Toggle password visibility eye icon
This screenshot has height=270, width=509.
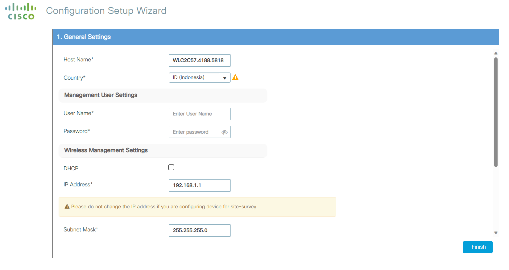[225, 132]
